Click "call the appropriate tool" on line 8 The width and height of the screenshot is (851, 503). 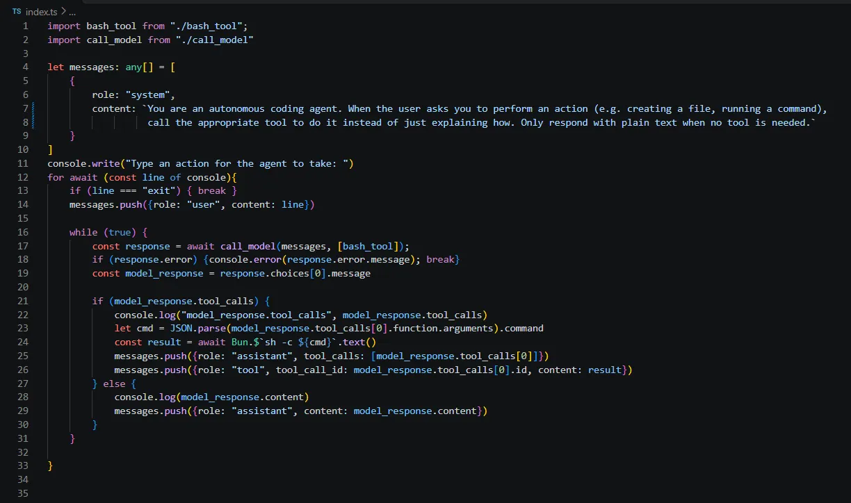point(218,122)
